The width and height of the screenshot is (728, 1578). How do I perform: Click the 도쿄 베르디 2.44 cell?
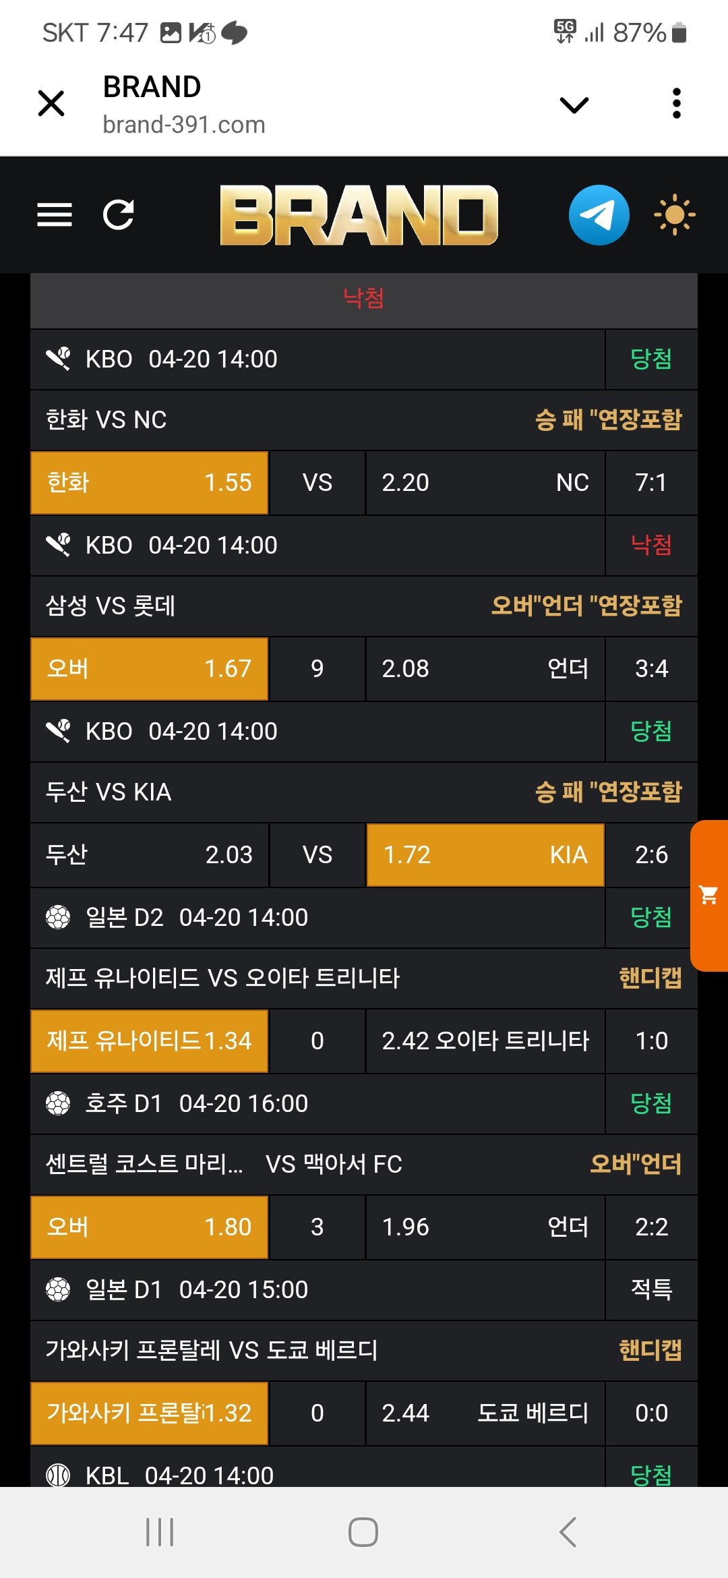(485, 1413)
